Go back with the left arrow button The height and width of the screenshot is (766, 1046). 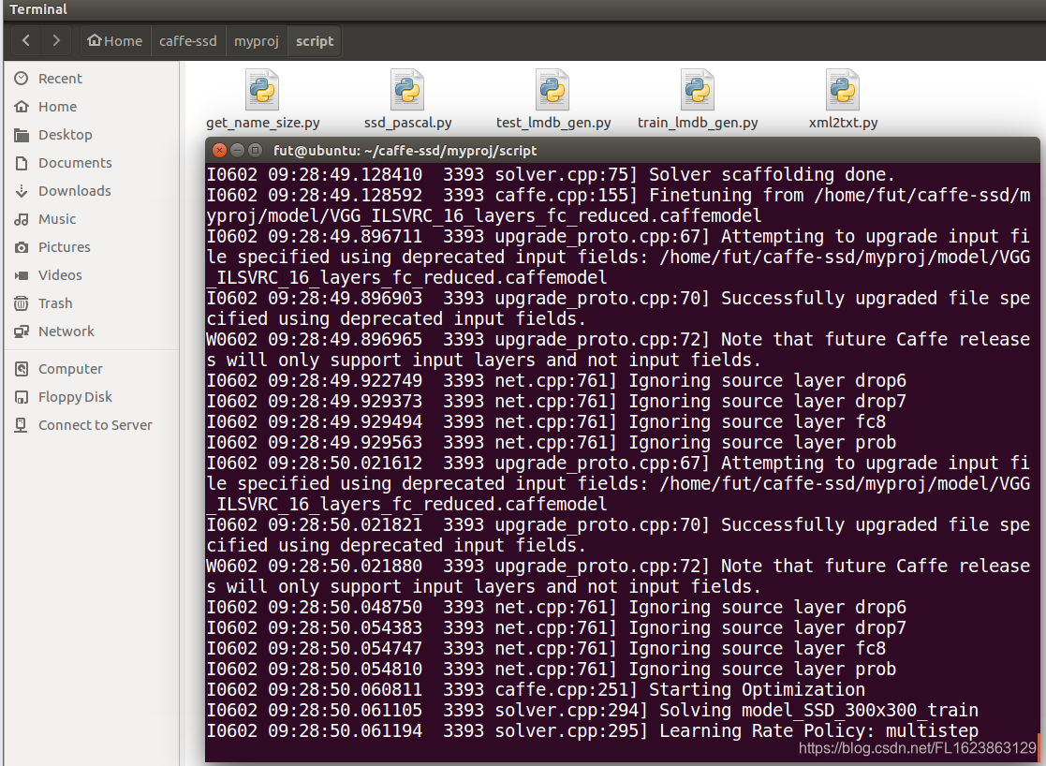click(26, 40)
